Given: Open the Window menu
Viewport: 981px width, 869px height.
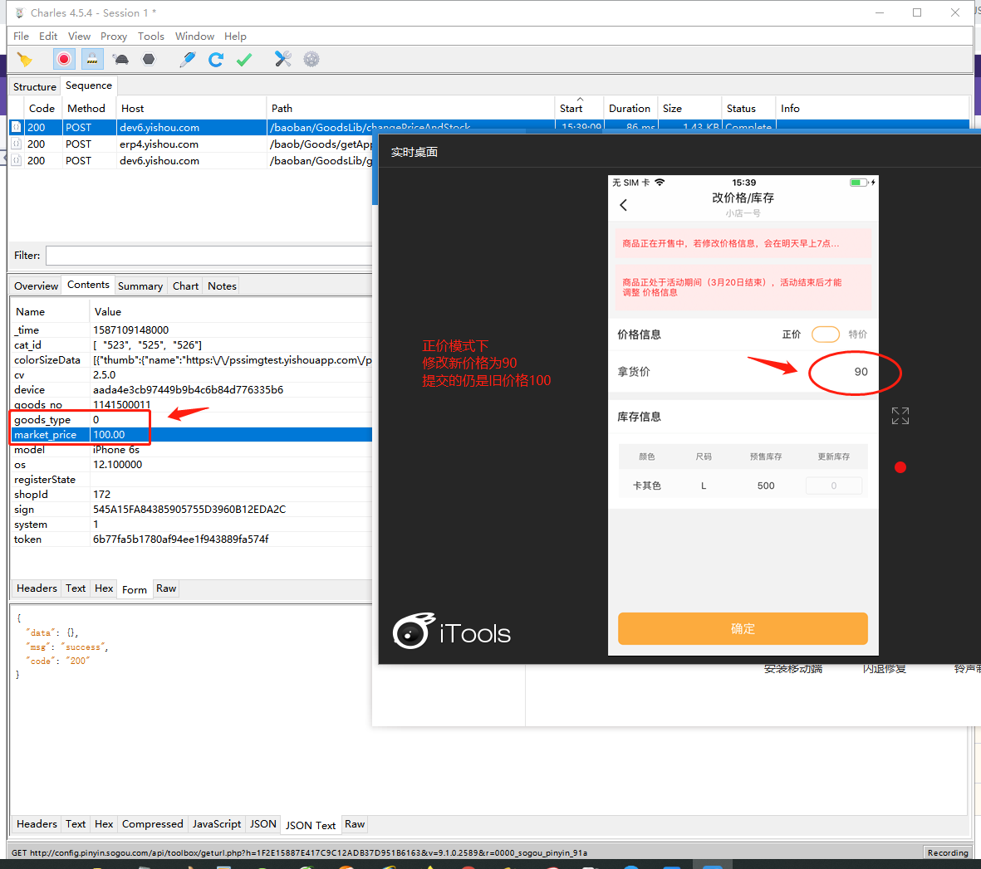Looking at the screenshot, I should pyautogui.click(x=194, y=37).
